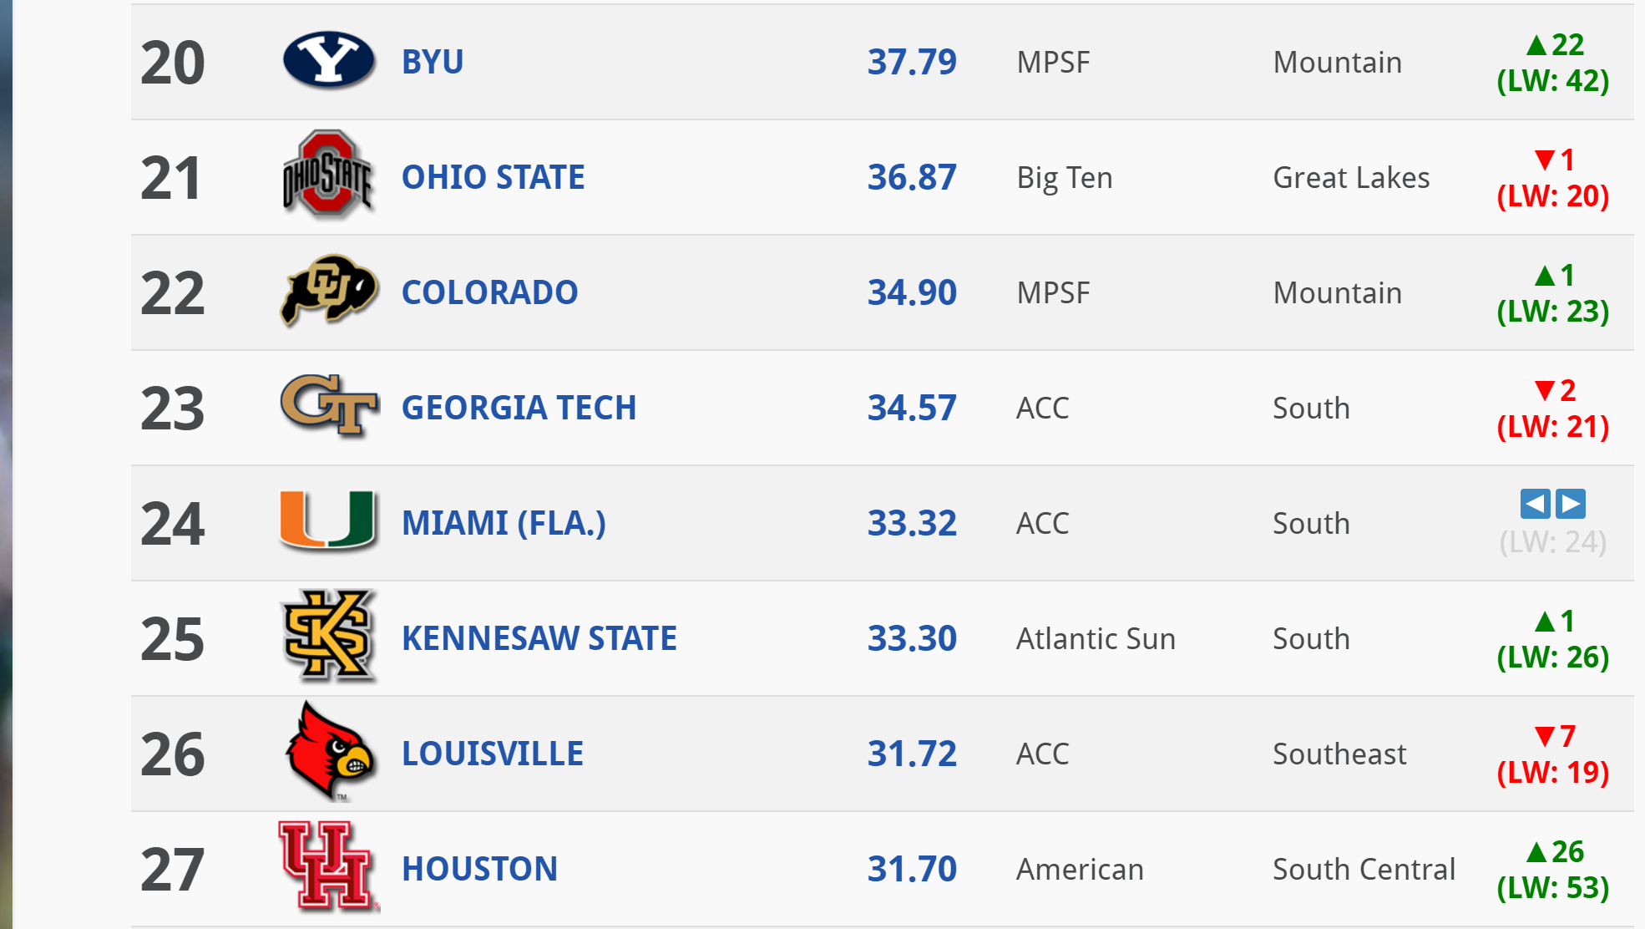This screenshot has height=929, width=1645.
Task: Open the MIAMI (FLA.) team link
Action: 503,523
